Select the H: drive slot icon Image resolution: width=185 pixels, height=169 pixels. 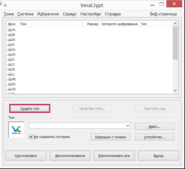click(10, 55)
